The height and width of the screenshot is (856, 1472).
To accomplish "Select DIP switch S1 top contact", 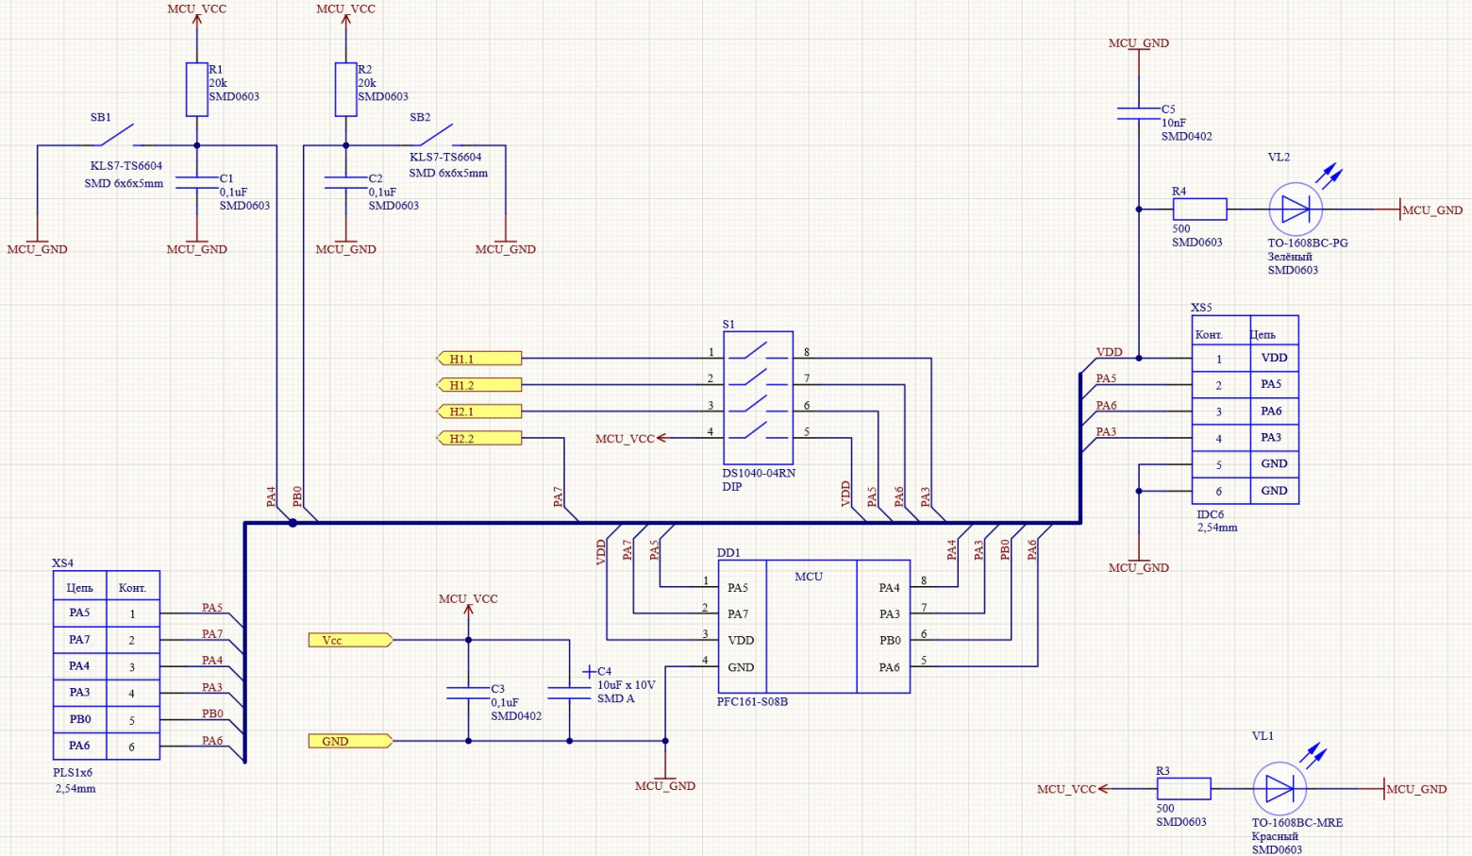I will point(759,353).
